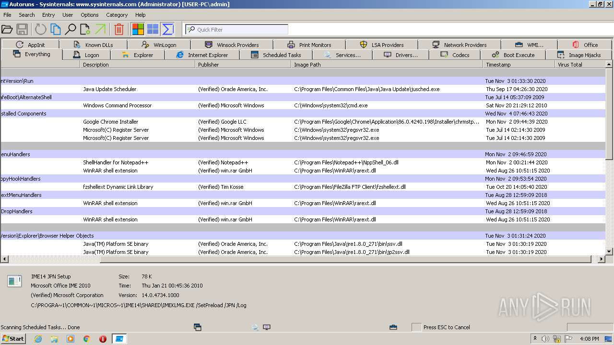Sort by the Publisher column header
The image size is (614, 345).
[x=243, y=64]
